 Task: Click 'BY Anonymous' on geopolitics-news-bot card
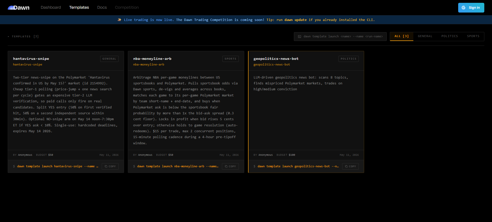pos(263,155)
